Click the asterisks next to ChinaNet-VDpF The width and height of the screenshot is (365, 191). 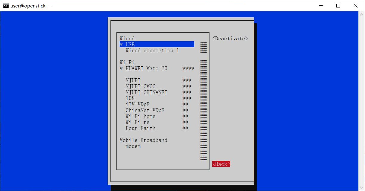point(186,110)
